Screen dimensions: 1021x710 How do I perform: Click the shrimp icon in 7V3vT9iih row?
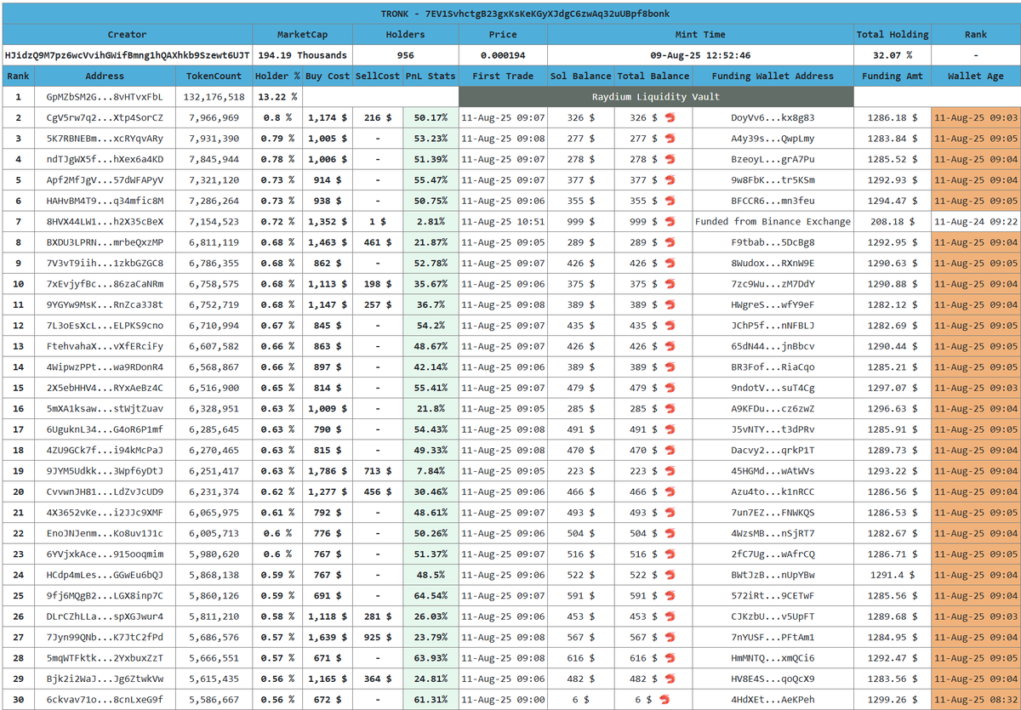coord(670,263)
